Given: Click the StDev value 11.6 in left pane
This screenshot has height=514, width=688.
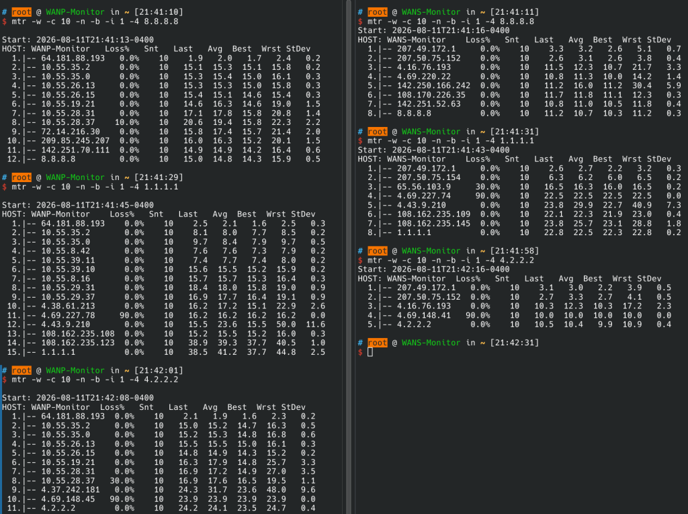Looking at the screenshot, I should [316, 325].
